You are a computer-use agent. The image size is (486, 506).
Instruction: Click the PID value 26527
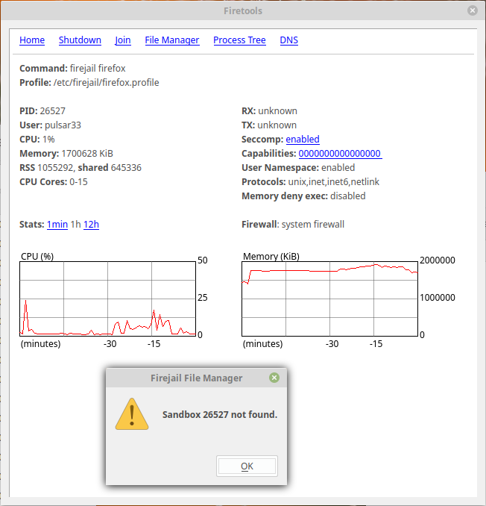pyautogui.click(x=52, y=110)
